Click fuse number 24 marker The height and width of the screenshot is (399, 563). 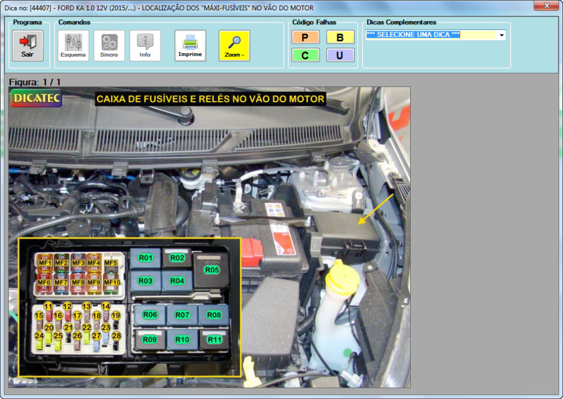click(39, 336)
